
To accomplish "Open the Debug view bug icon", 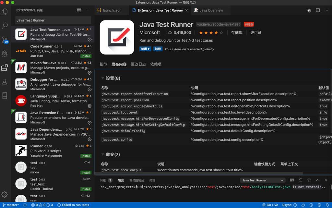I will (x=5, y=54).
